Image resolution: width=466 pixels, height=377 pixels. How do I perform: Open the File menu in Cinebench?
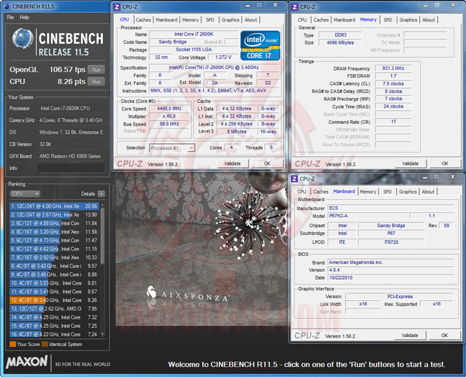coord(10,17)
